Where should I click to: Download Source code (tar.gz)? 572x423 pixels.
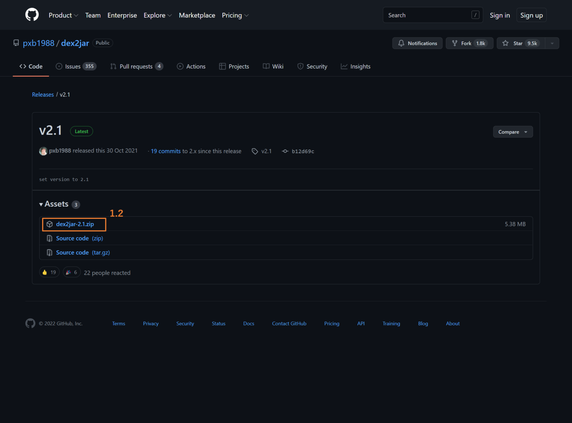[x=83, y=252]
